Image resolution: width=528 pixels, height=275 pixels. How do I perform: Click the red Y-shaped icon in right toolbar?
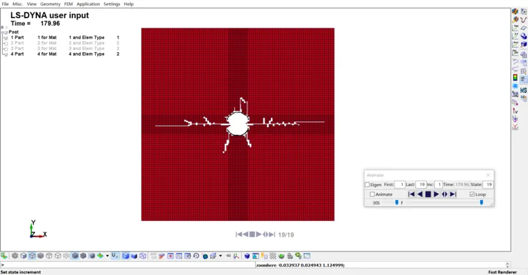(515, 127)
